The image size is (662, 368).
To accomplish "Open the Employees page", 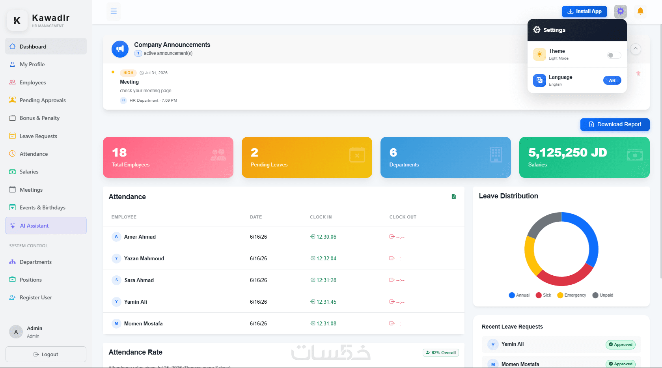I will tap(46, 82).
